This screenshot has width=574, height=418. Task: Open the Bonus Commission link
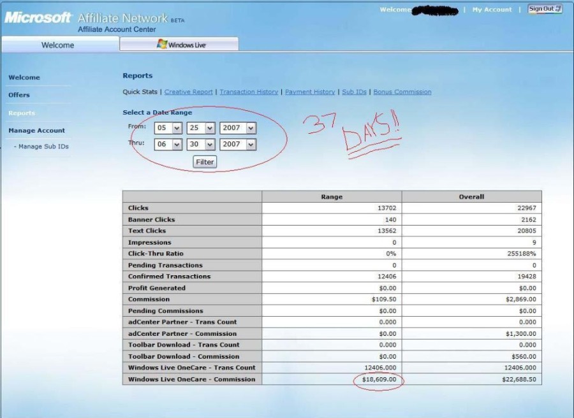pyautogui.click(x=402, y=92)
